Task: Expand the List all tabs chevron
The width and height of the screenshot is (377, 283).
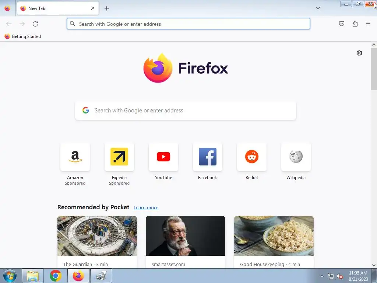Action: click(318, 8)
